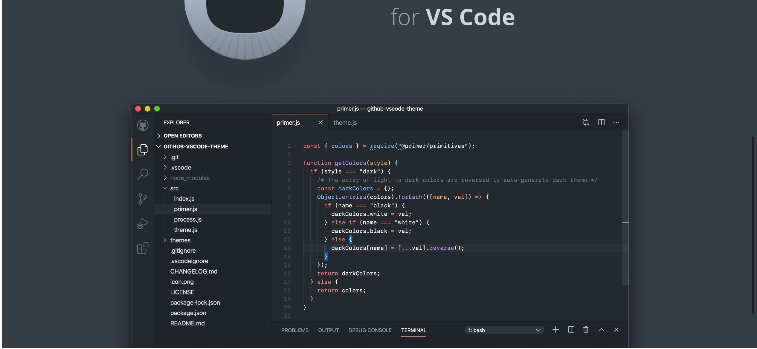Open the Run and Debug icon
Image resolution: width=757 pixels, height=349 pixels.
click(x=143, y=223)
